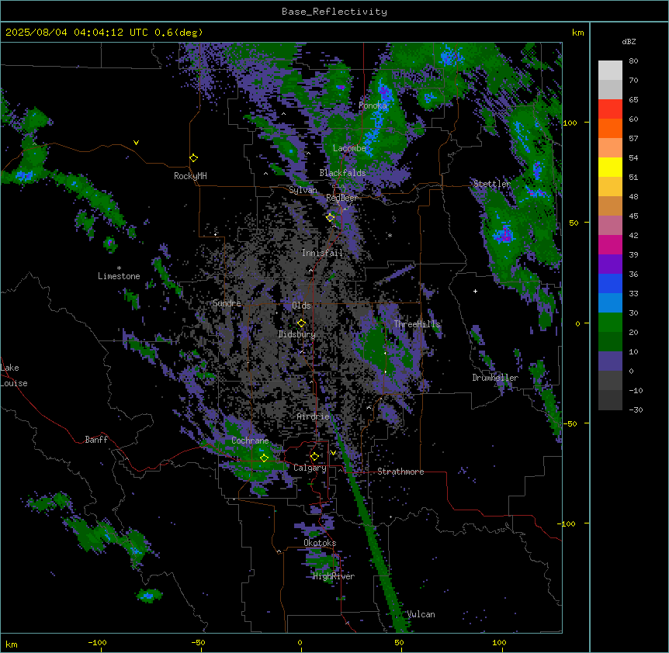Click the Lake Louise label
The image size is (669, 653).
(14, 375)
